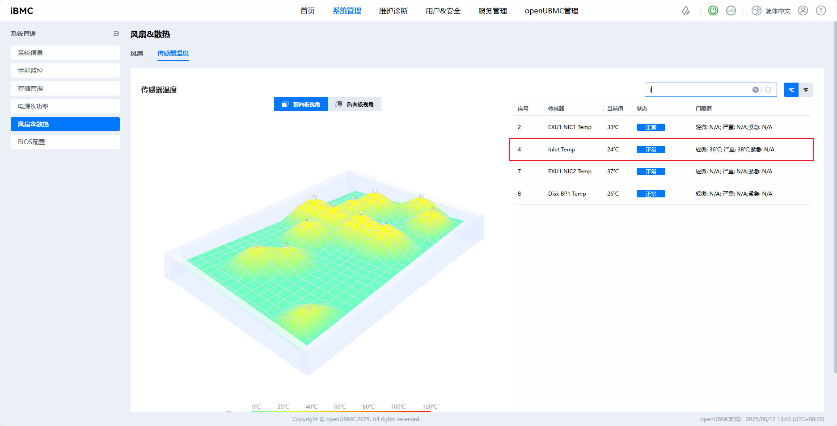Open the 维护诊断 top menu
837x426 pixels.
pyautogui.click(x=393, y=11)
